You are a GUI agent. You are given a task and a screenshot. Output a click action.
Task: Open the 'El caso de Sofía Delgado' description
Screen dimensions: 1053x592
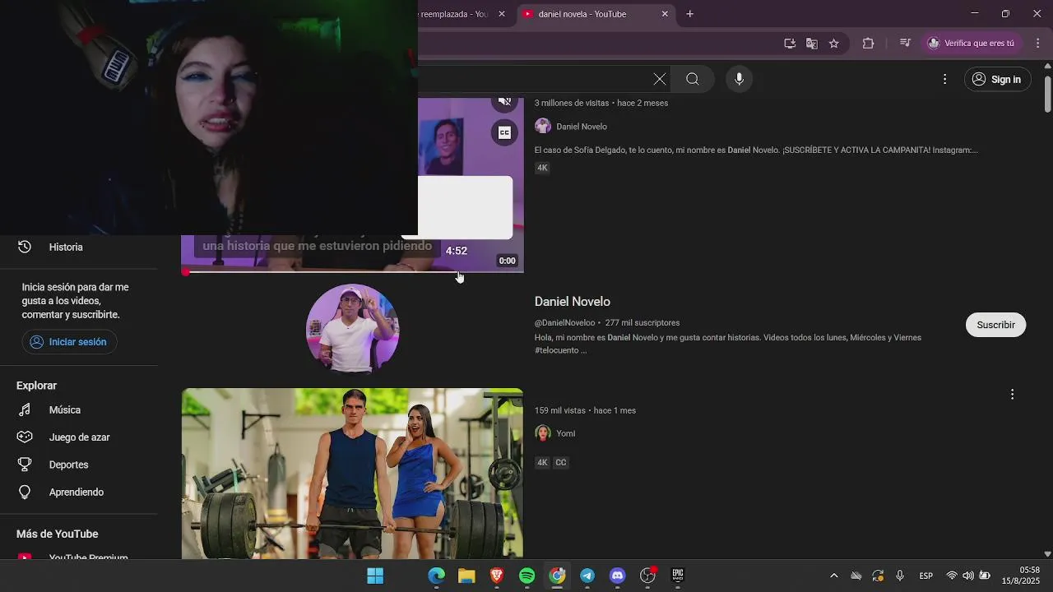(x=756, y=150)
